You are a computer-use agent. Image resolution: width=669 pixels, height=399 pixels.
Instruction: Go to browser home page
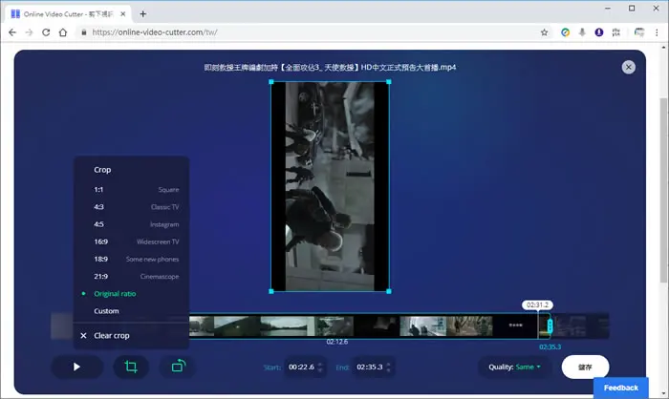(63, 32)
